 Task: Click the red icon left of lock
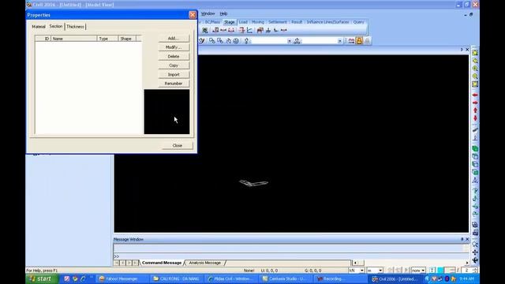click(351, 40)
